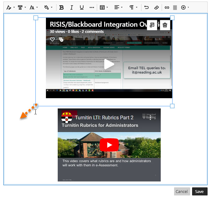The height and width of the screenshot is (197, 211).
Task: Expand the text style dropdown arrow
Action: pyautogui.click(x=14, y=7)
